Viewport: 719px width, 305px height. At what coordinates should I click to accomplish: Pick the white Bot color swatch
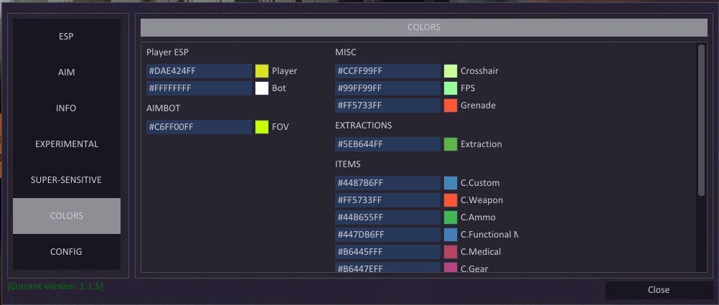(262, 88)
